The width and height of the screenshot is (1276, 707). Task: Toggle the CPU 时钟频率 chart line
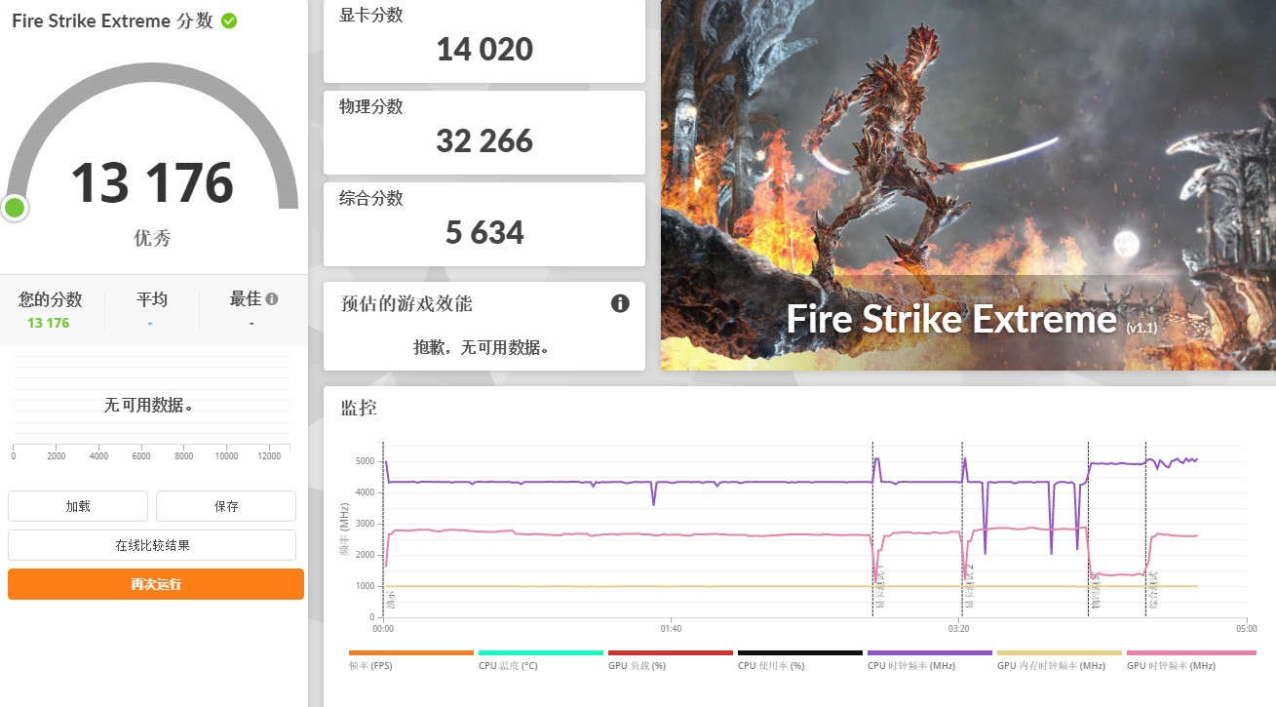(929, 653)
